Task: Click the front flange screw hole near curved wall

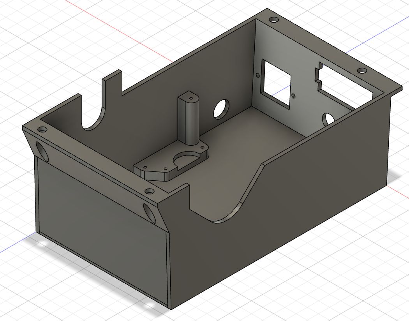Action: tap(150, 191)
